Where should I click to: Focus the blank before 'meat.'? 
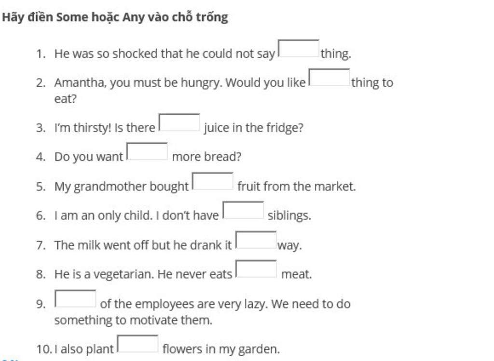(x=256, y=269)
